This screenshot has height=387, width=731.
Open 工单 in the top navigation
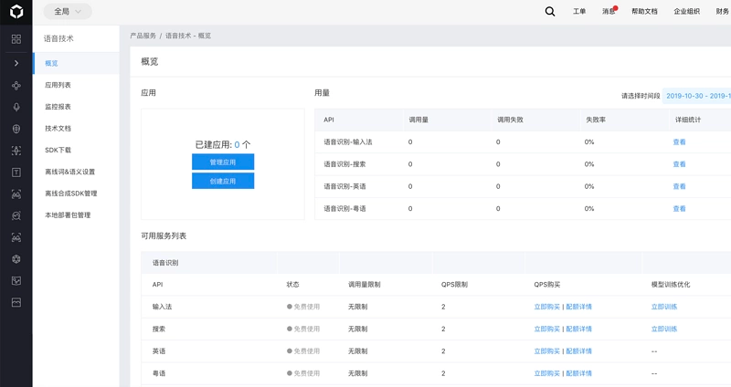579,12
